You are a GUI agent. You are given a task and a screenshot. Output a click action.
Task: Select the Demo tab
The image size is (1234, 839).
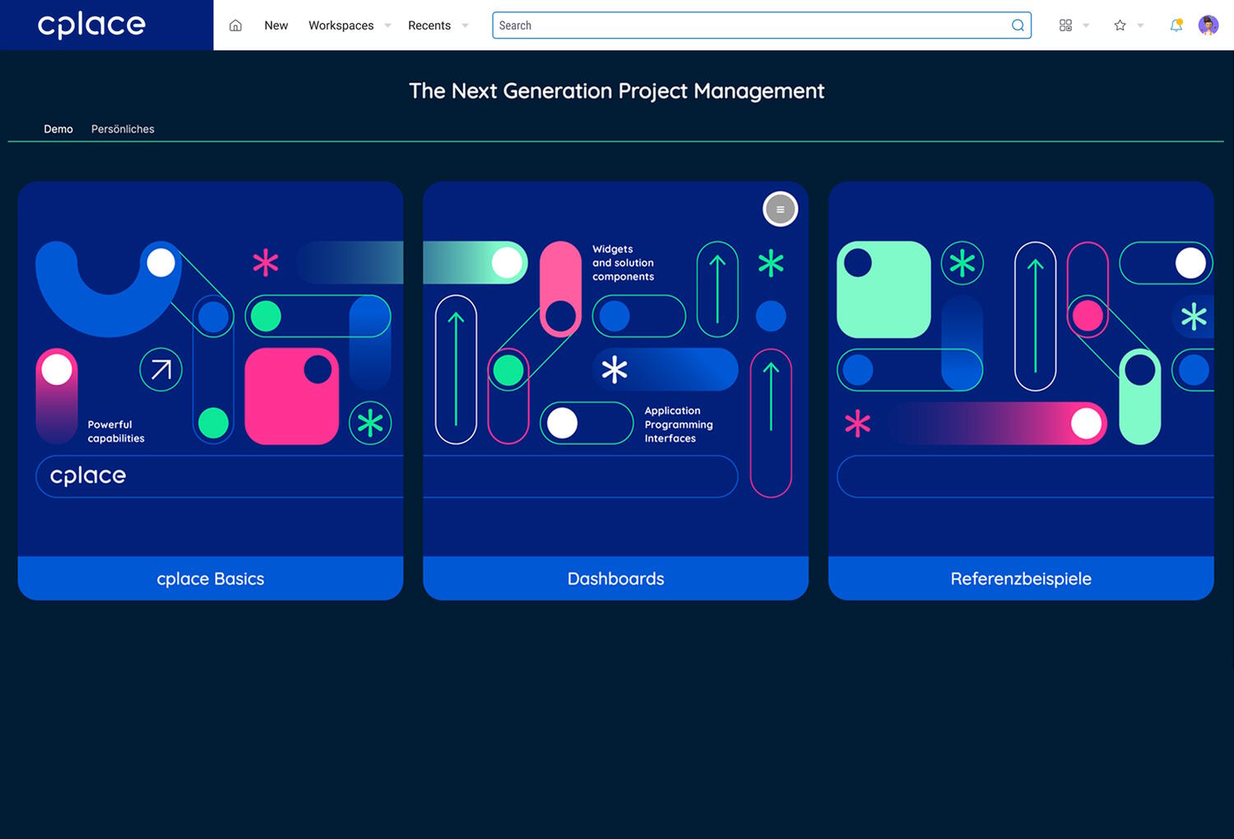(58, 129)
